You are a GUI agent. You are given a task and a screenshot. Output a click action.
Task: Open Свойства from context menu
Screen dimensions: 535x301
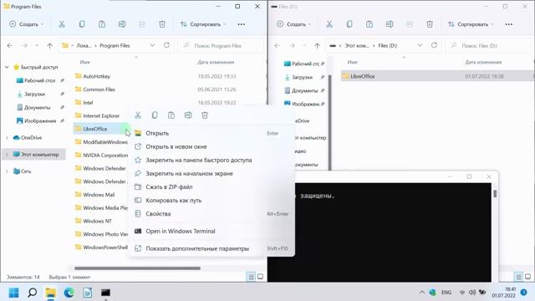click(211, 214)
